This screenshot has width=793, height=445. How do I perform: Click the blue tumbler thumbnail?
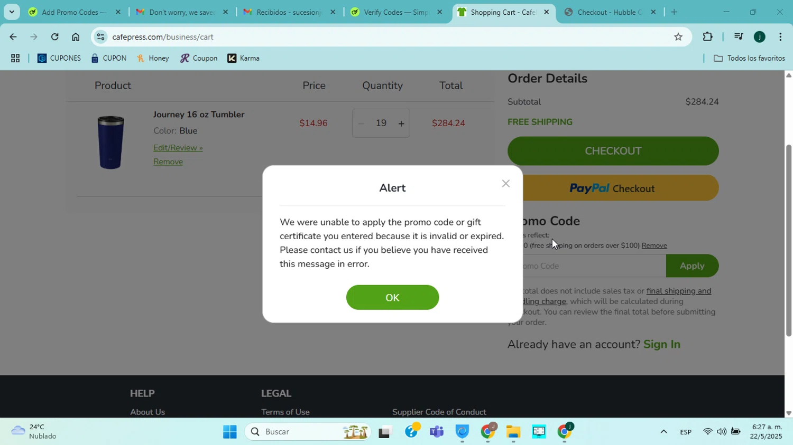pos(111,143)
